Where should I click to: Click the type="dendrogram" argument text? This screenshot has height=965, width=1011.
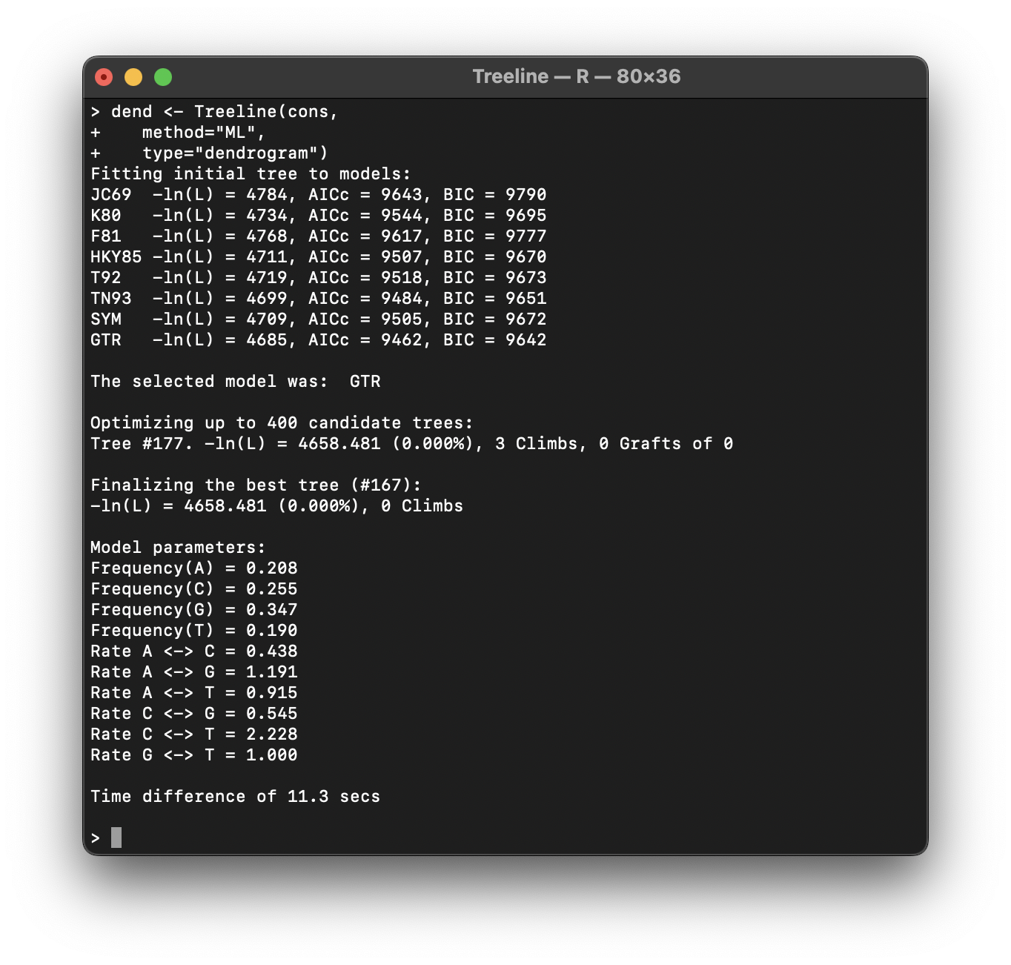tap(234, 153)
